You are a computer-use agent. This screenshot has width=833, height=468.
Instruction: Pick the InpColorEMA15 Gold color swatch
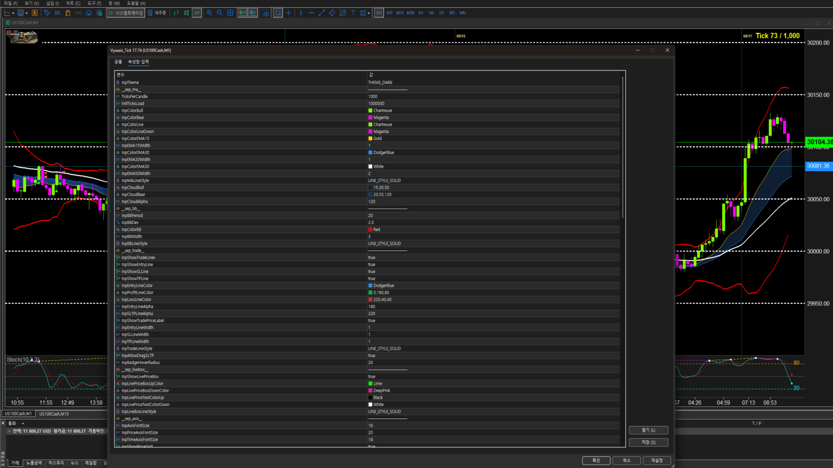coord(371,139)
